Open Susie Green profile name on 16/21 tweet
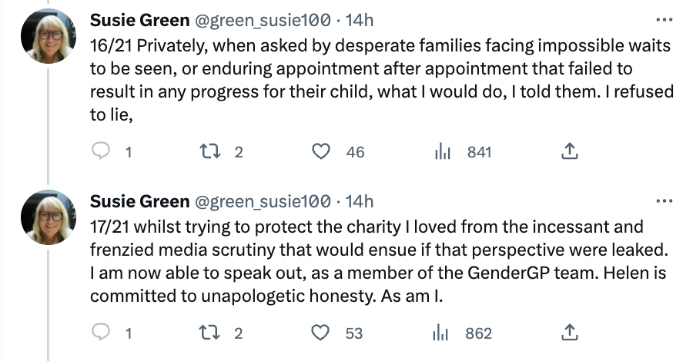This screenshot has width=693, height=361. 139,20
